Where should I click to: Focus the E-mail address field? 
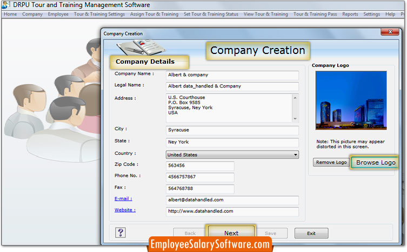pyautogui.click(x=232, y=200)
